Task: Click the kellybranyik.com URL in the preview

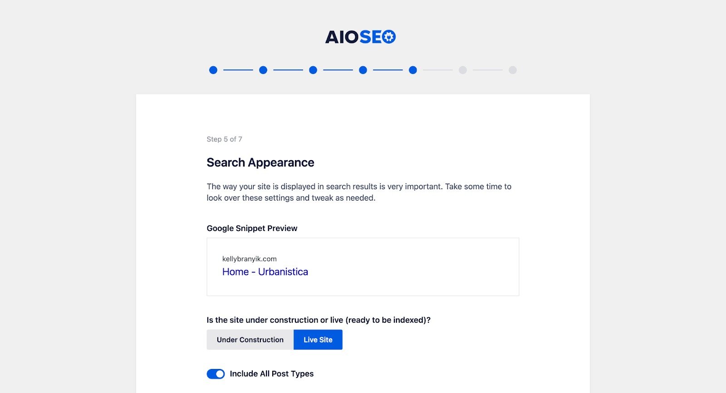Action: pyautogui.click(x=249, y=259)
